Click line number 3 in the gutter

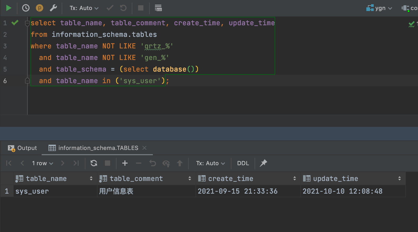[5, 46]
